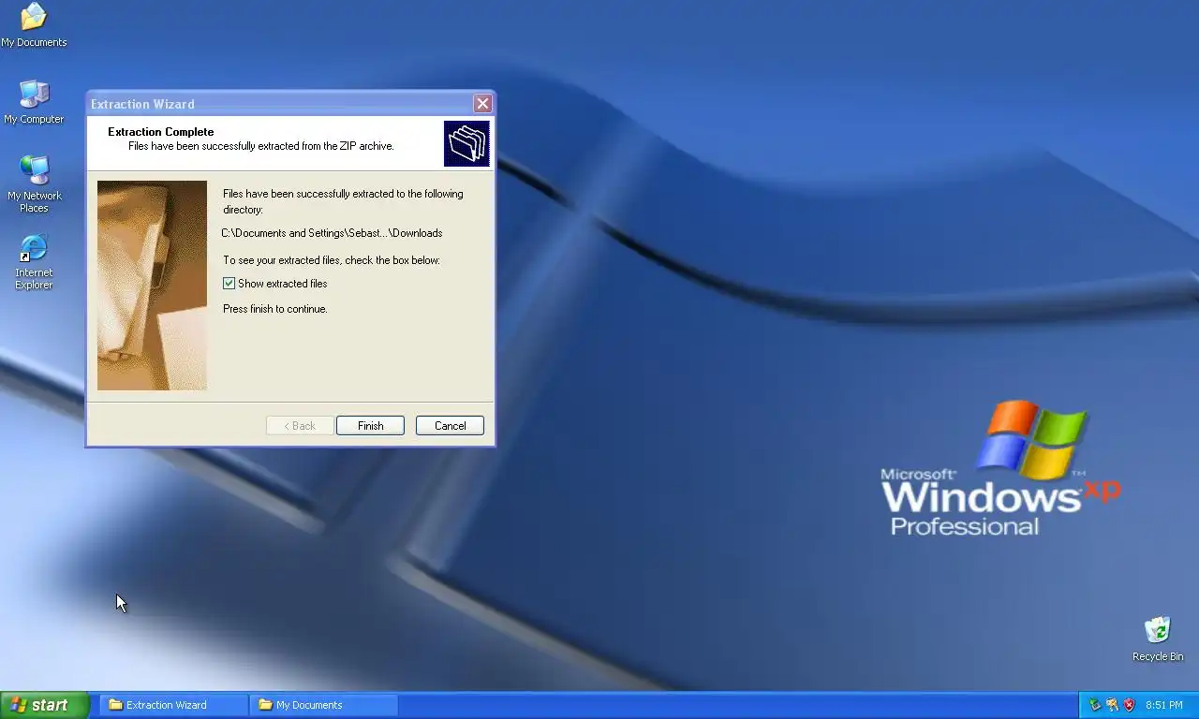
Task: Switch to Extraction Wizard taskbar button
Action: pyautogui.click(x=174, y=705)
